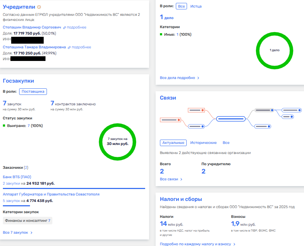Click the green donut chart showing 1 дело
The height and width of the screenshot is (246, 304).
point(274,50)
